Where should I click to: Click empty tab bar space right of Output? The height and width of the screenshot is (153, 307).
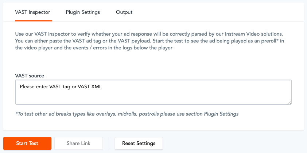coord(219,12)
